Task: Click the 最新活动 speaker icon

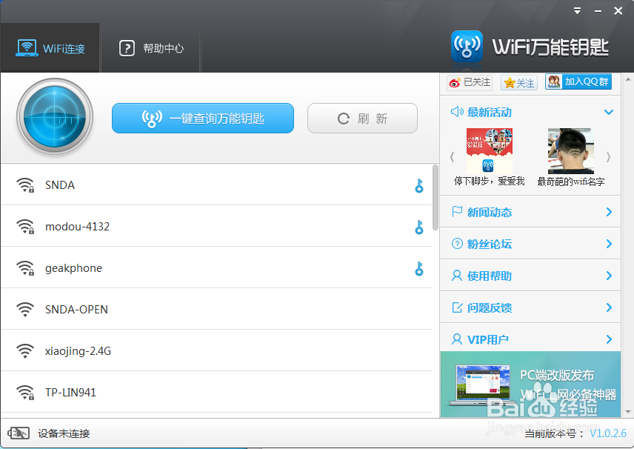Action: click(x=457, y=112)
